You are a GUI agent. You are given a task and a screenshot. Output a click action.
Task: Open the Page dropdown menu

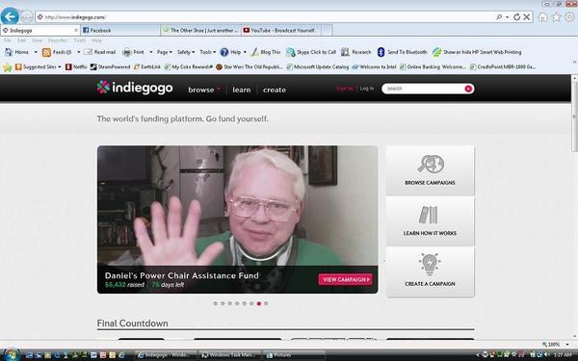coord(165,52)
